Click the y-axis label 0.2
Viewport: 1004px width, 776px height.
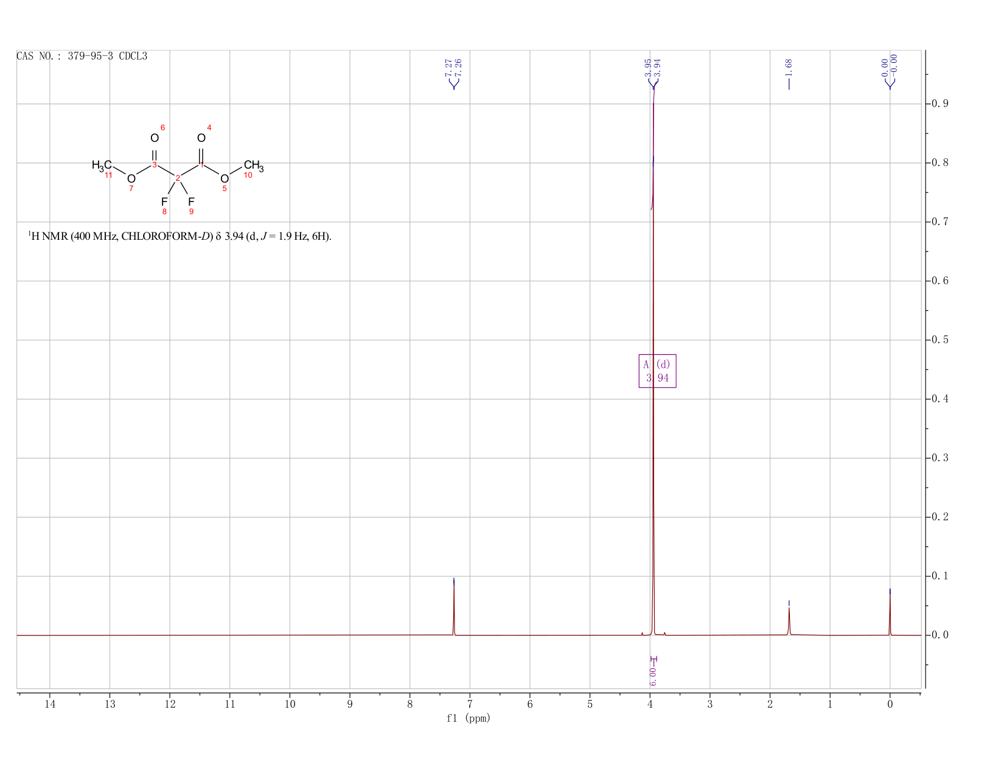click(941, 517)
